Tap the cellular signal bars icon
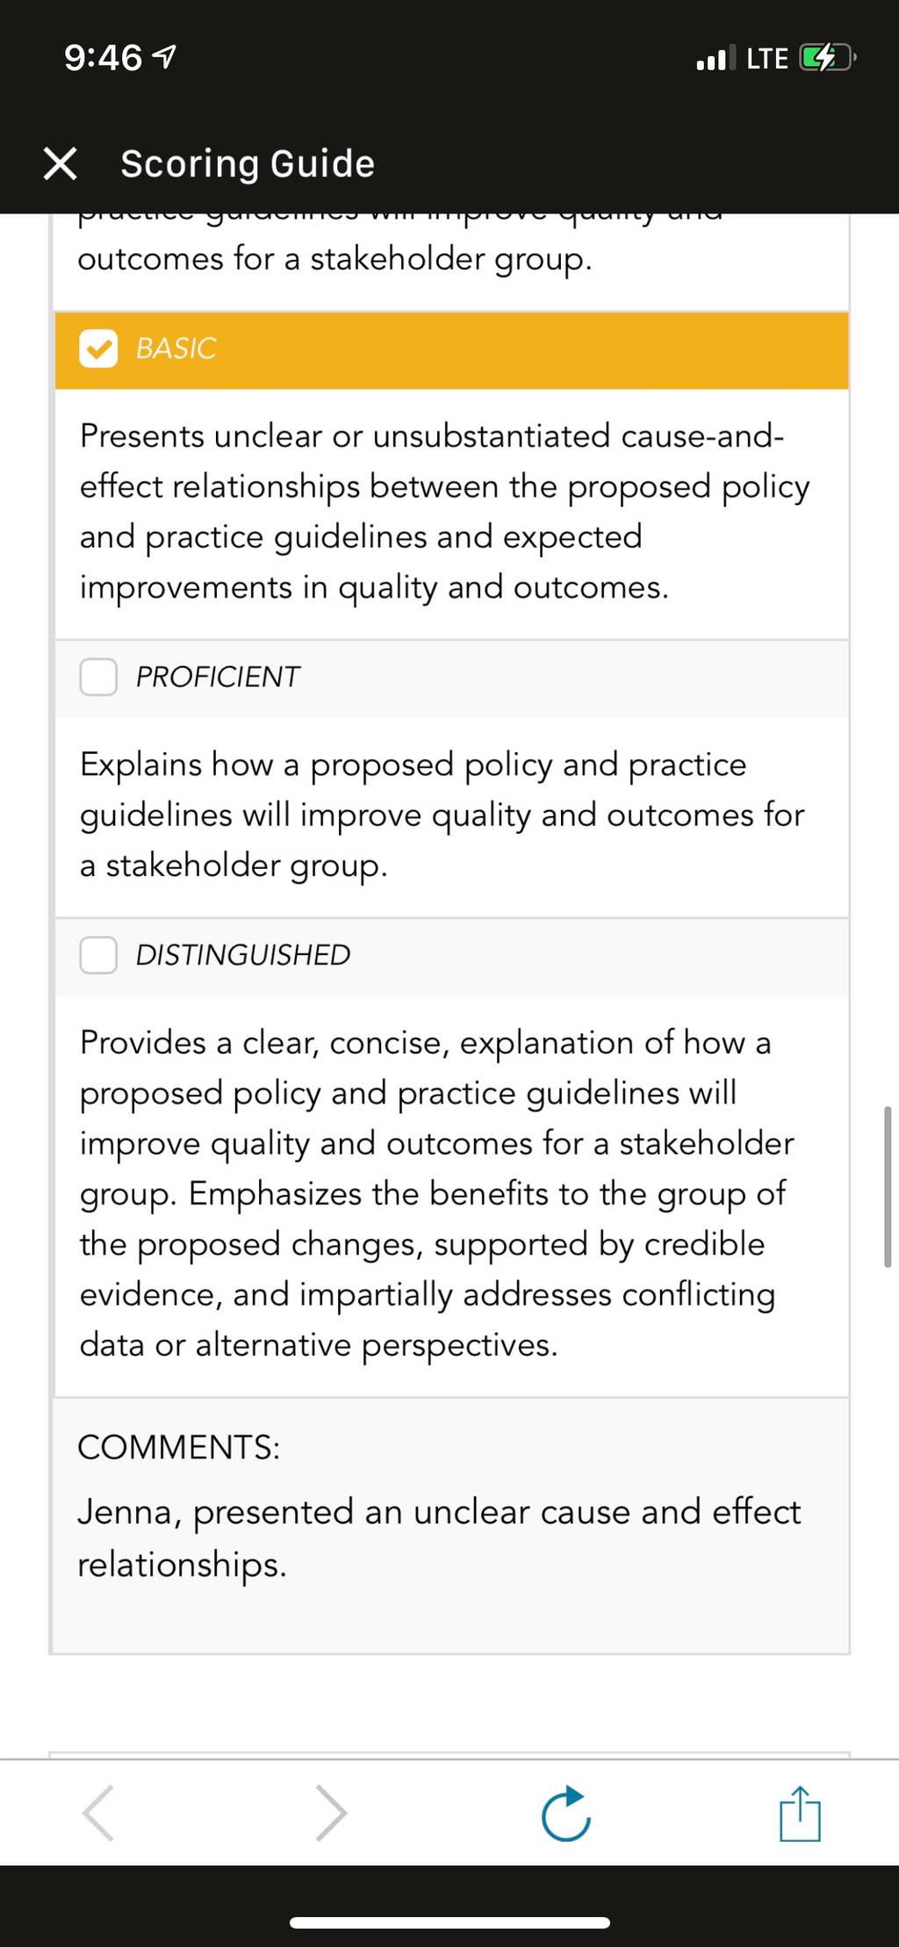Viewport: 899px width, 1947px height. [716, 59]
